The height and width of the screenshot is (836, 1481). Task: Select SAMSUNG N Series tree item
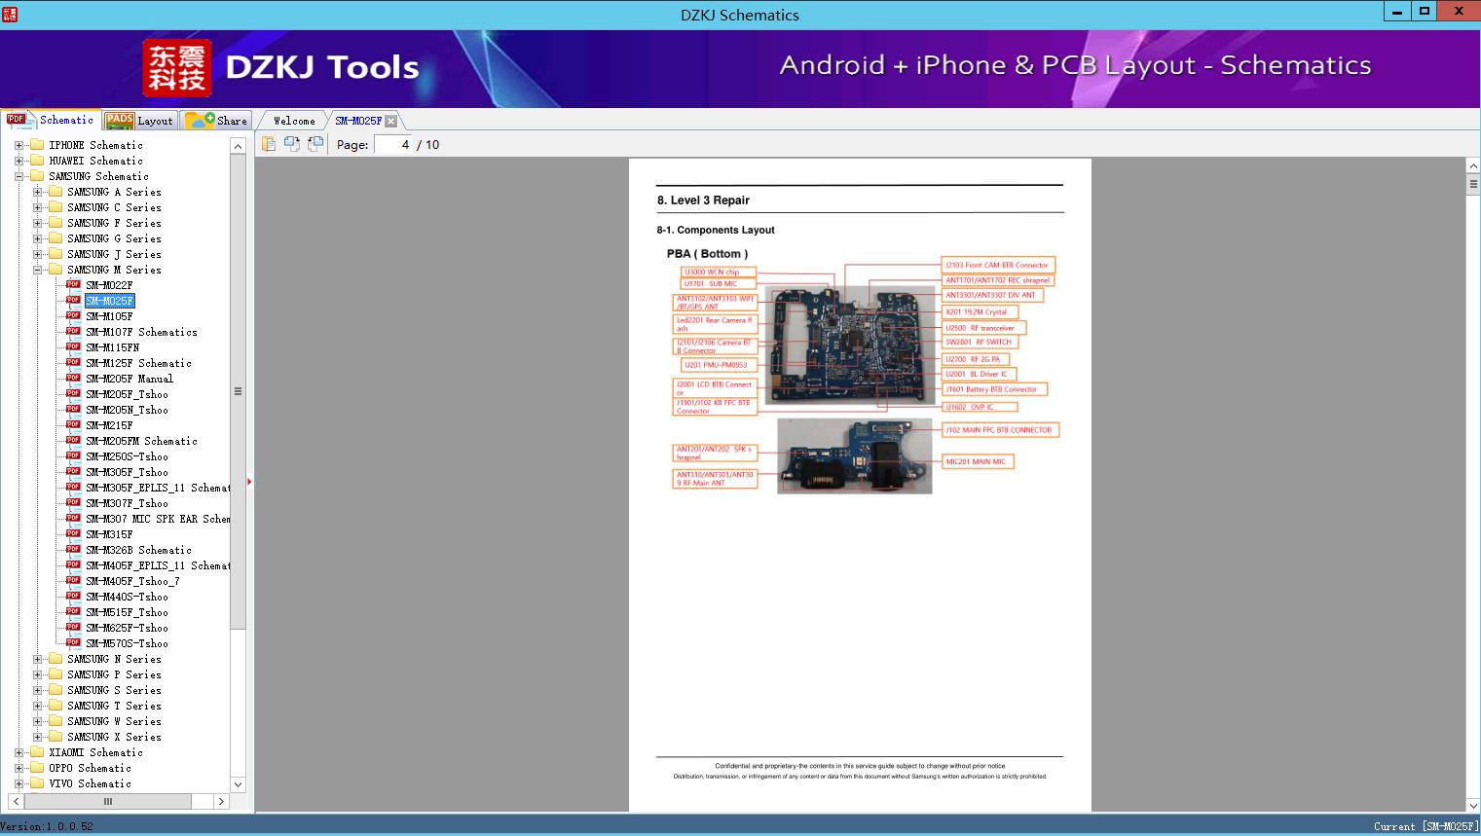pyautogui.click(x=114, y=659)
